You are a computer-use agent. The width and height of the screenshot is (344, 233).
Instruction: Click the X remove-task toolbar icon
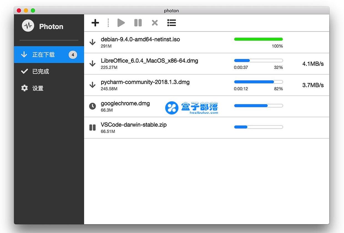pyautogui.click(x=155, y=23)
